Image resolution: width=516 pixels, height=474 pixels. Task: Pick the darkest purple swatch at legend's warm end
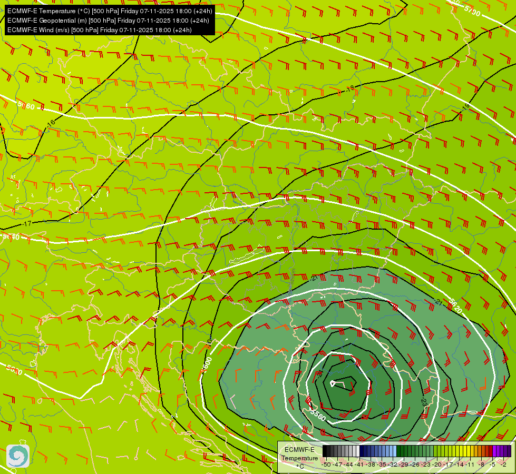509,451
